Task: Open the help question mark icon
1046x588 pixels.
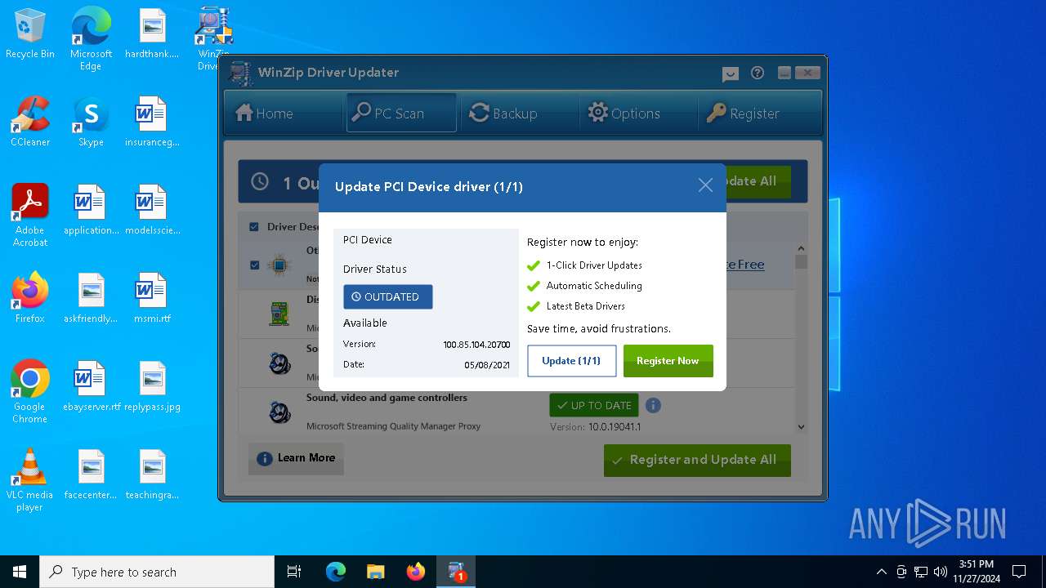Action: click(x=758, y=73)
